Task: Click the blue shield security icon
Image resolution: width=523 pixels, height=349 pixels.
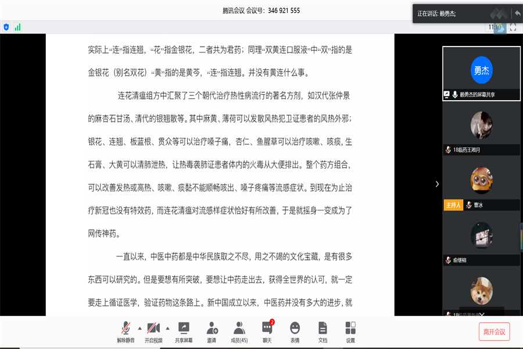Action: (6, 27)
